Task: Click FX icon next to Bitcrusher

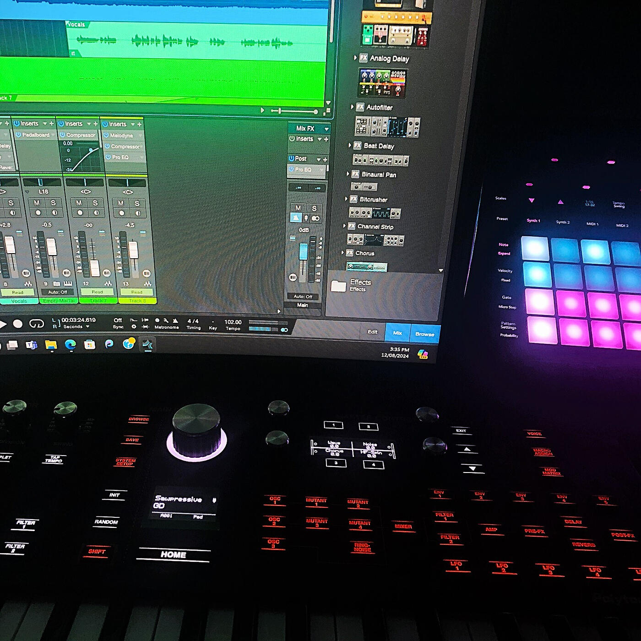Action: [353, 199]
